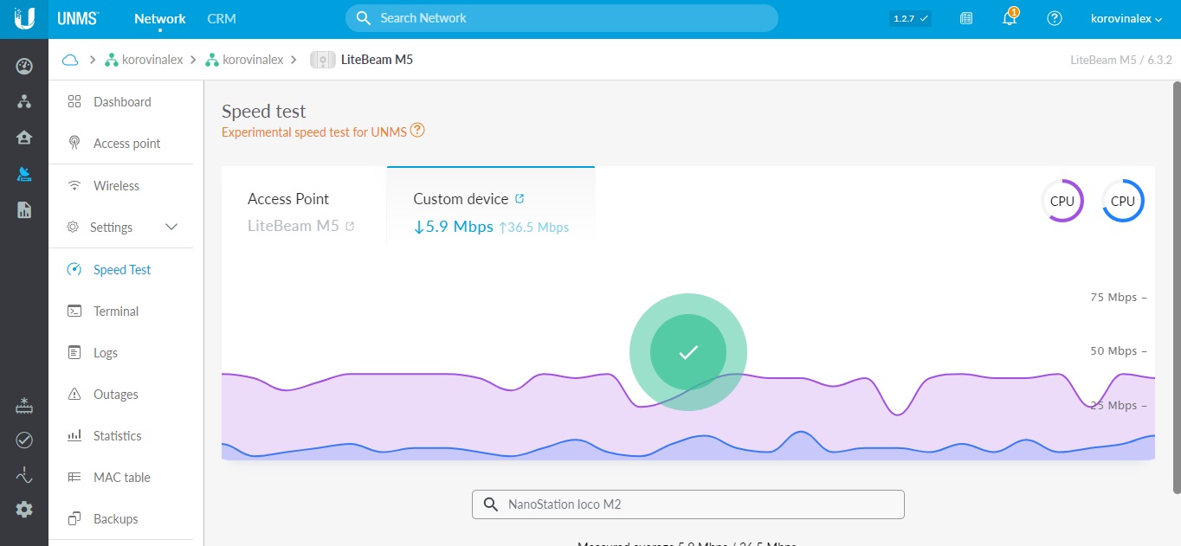Open the house sites icon in left rail
The image size is (1181, 546).
coord(24,138)
